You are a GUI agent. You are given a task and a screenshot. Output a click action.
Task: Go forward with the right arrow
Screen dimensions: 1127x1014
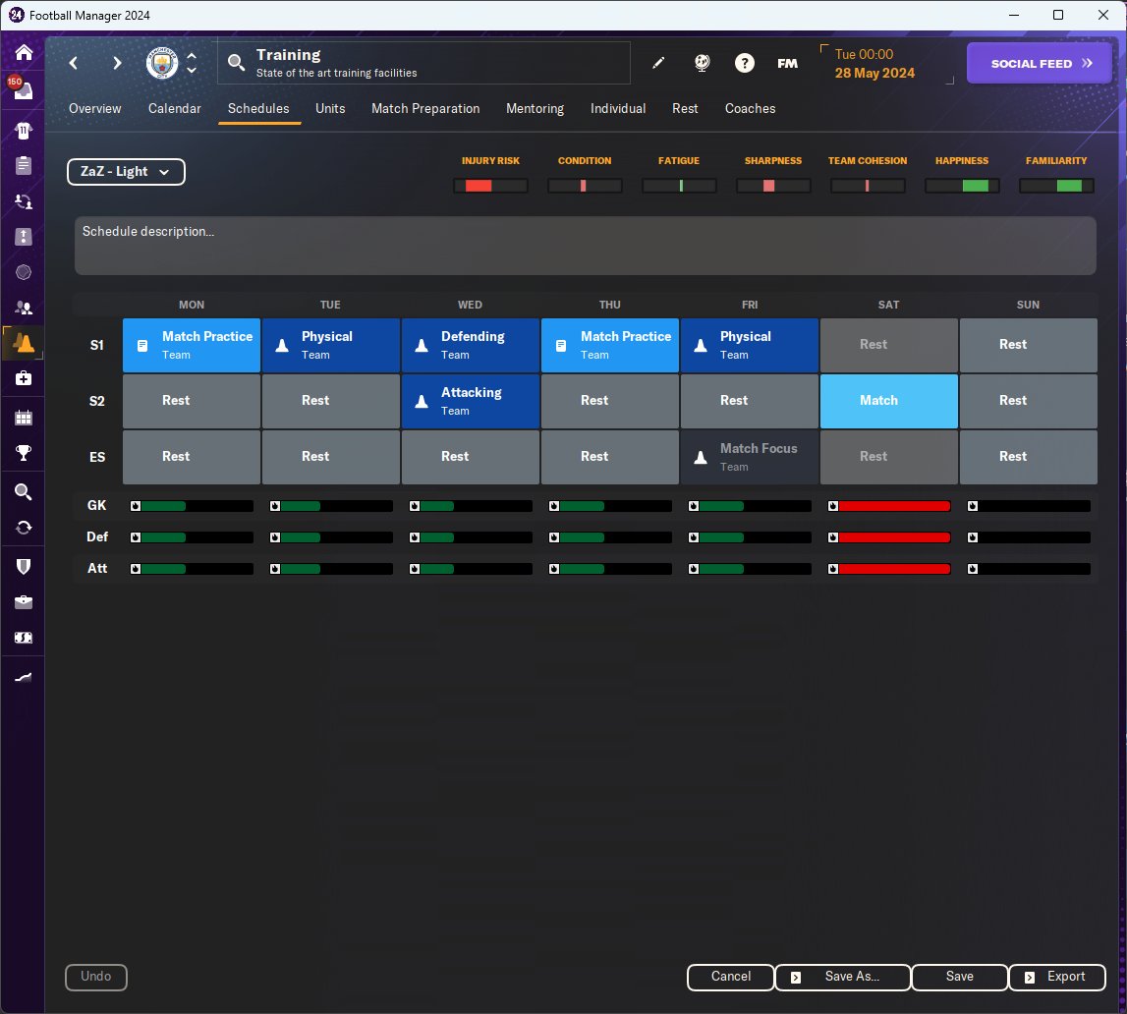coord(117,63)
